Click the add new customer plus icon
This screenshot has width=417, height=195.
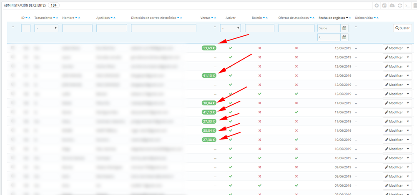pyautogui.click(x=376, y=5)
